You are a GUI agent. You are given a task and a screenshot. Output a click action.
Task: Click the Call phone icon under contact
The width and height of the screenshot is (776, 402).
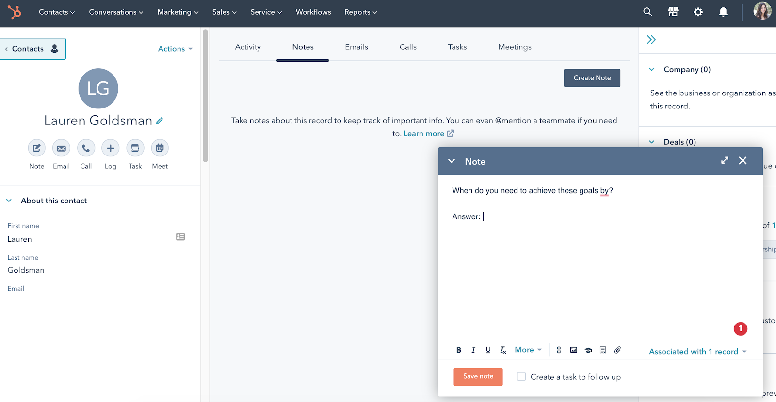(x=86, y=148)
